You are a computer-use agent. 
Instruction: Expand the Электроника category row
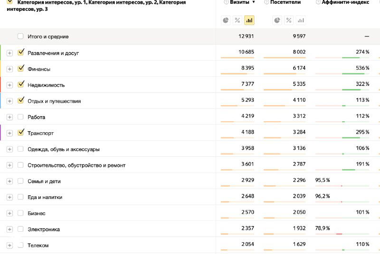coord(9,229)
